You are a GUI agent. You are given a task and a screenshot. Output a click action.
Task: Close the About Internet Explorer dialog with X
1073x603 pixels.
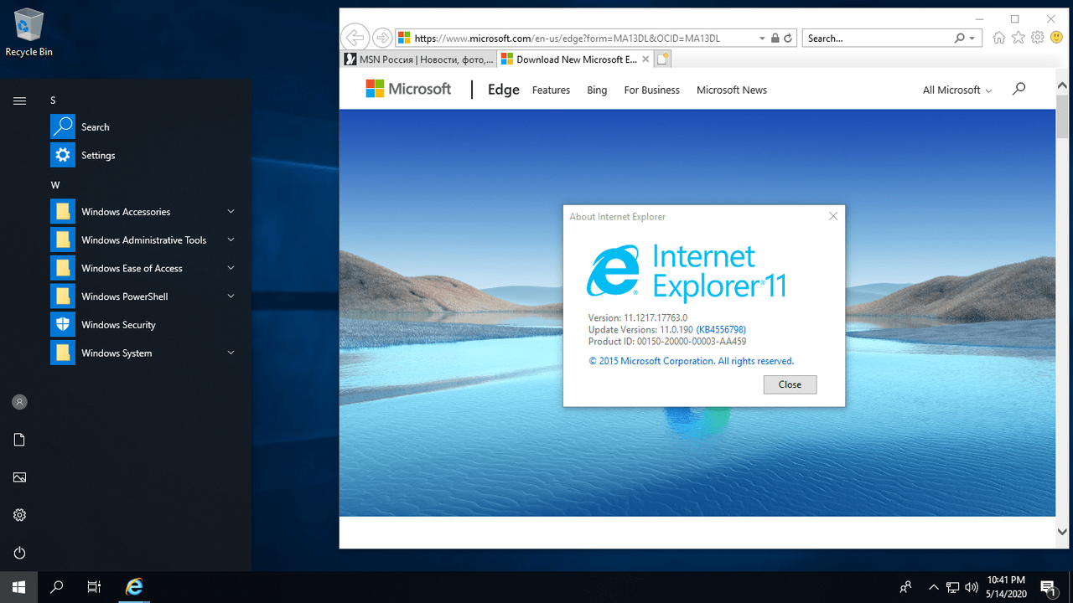click(833, 216)
